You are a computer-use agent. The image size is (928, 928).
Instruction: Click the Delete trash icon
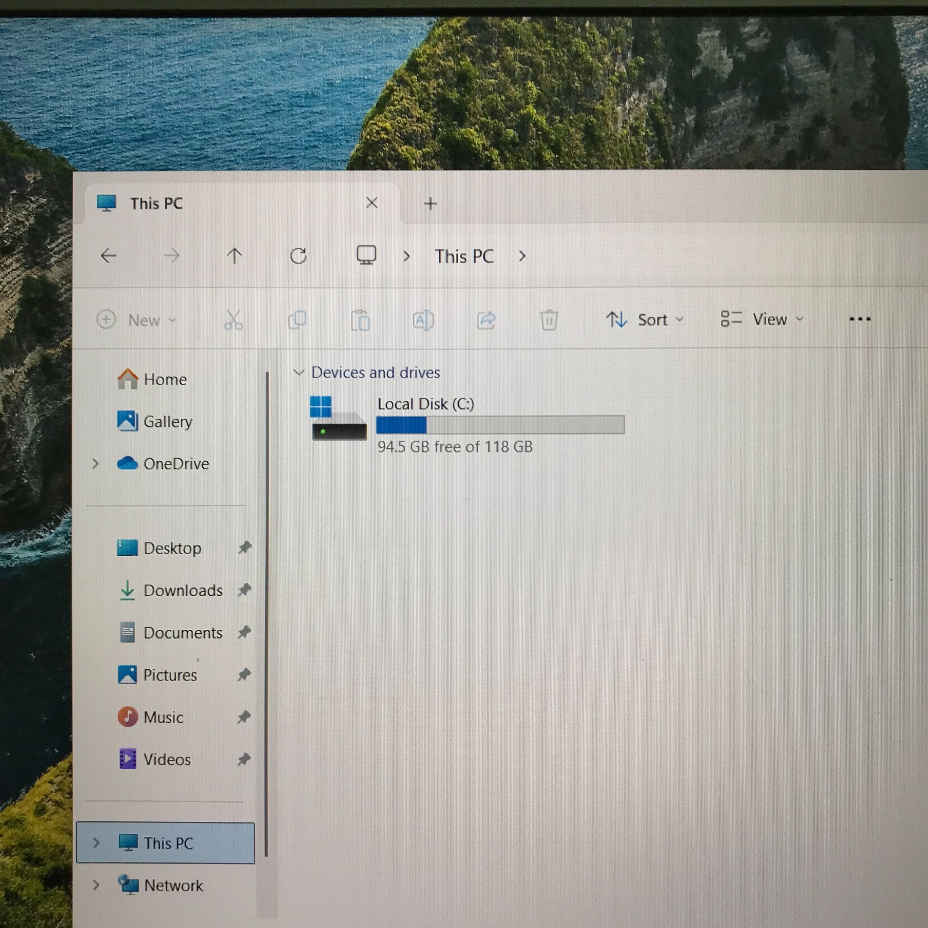point(549,320)
